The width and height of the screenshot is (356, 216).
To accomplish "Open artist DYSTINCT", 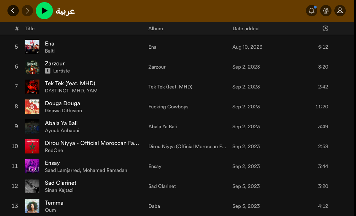I will tap(57, 91).
